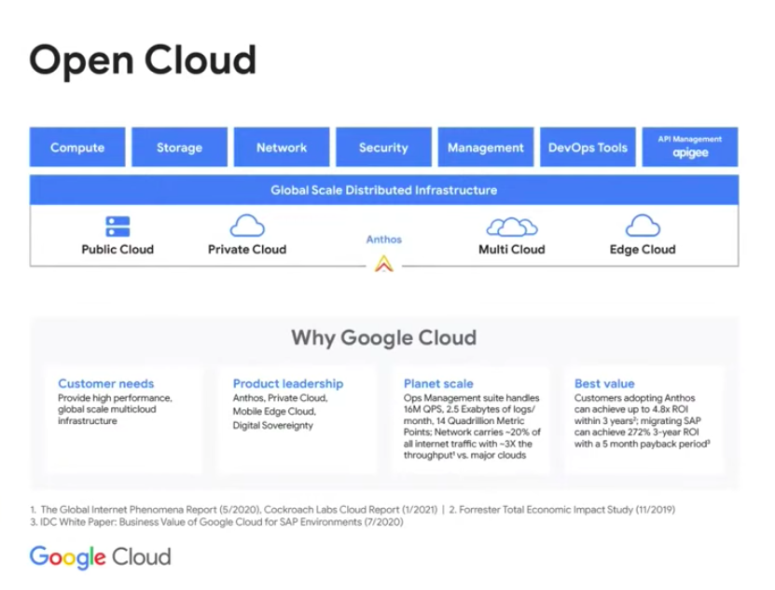Click the Public Cloud server icon
Image resolution: width=775 pixels, height=590 pixels.
click(118, 226)
